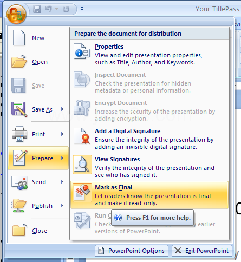Click the Encrypt Document padlock key icon
Screen dimensions: 241x262
pyautogui.click(x=82, y=108)
